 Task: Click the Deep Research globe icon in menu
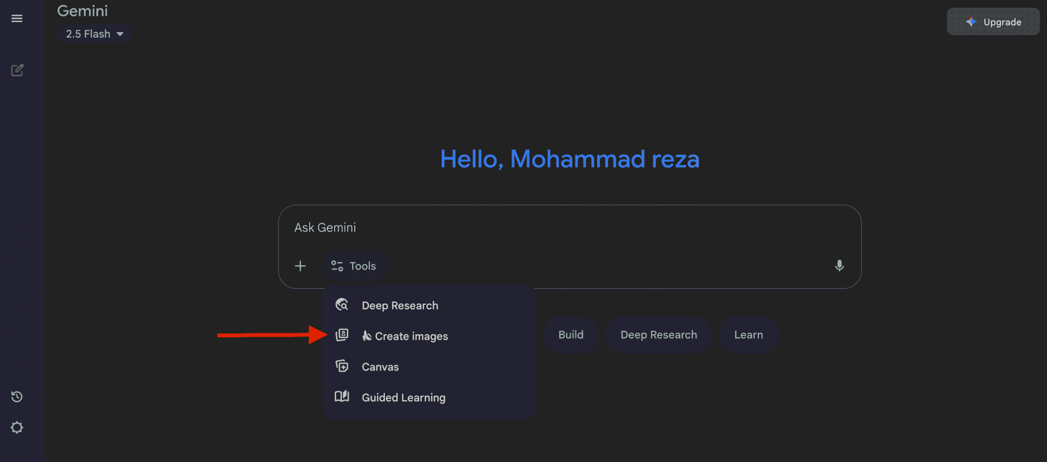tap(342, 305)
